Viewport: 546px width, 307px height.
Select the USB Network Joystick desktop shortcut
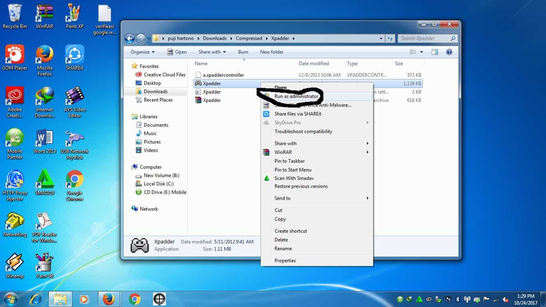[x=74, y=144]
